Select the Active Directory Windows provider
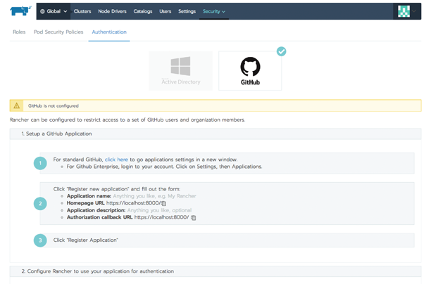The image size is (431, 284). [x=180, y=71]
